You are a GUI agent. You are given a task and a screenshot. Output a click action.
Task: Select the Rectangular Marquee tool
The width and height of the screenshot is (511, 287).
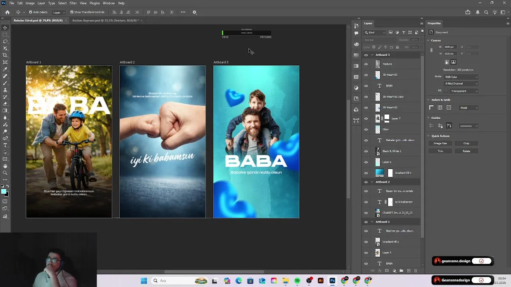pos(5,35)
